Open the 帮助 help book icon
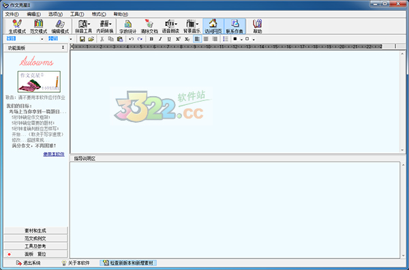Viewport: 409px width, 270px height. tap(258, 26)
